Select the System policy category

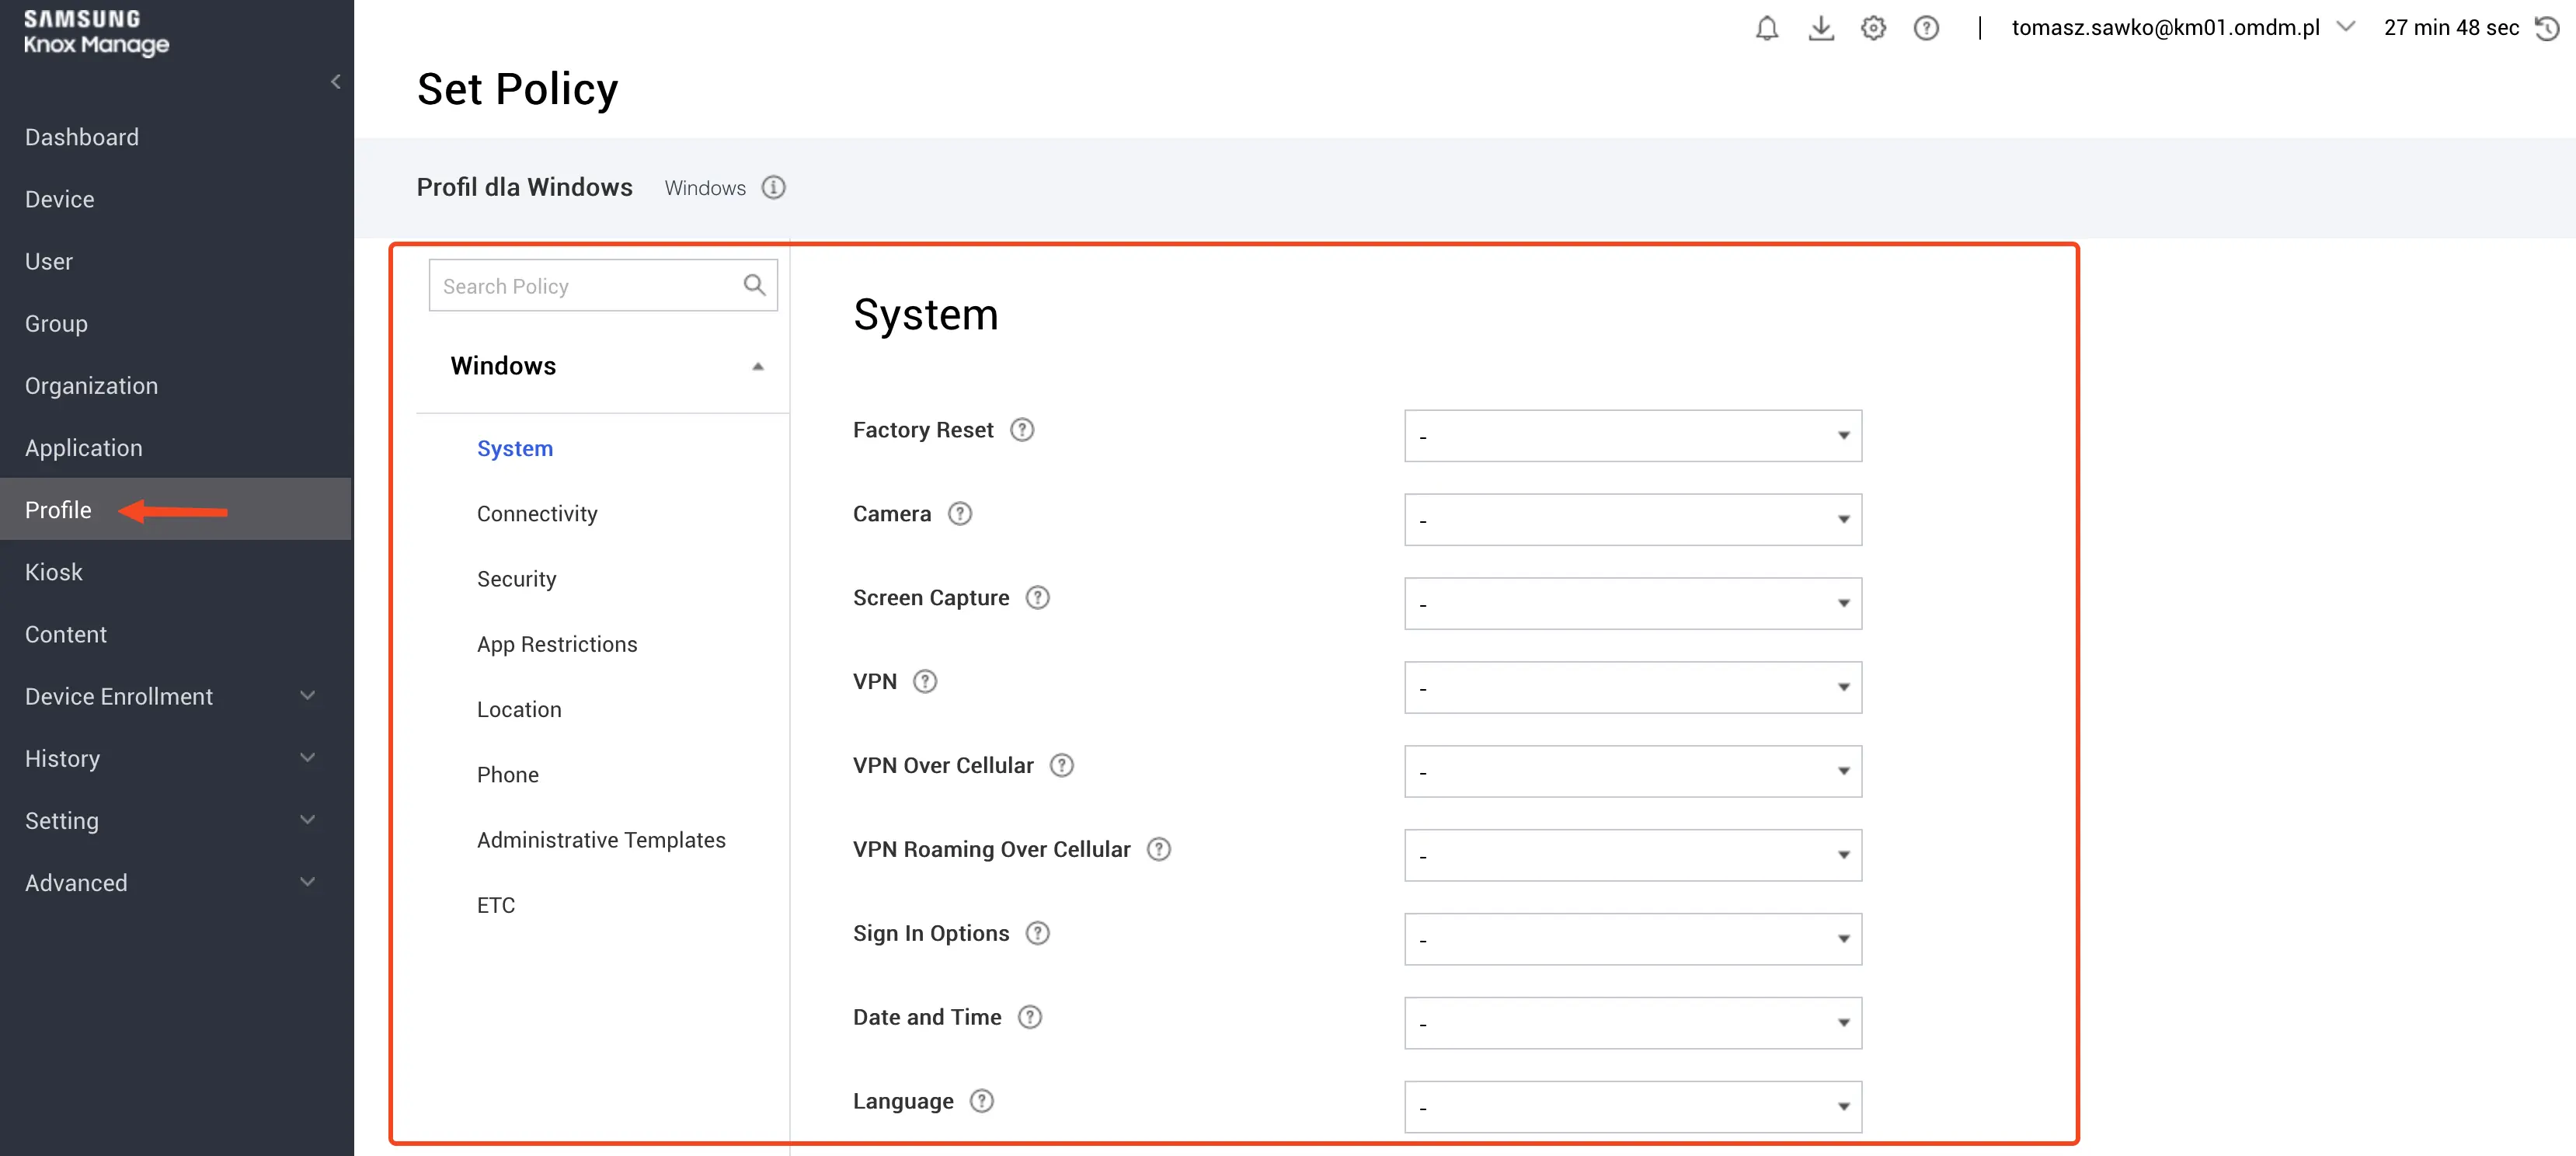tap(515, 449)
